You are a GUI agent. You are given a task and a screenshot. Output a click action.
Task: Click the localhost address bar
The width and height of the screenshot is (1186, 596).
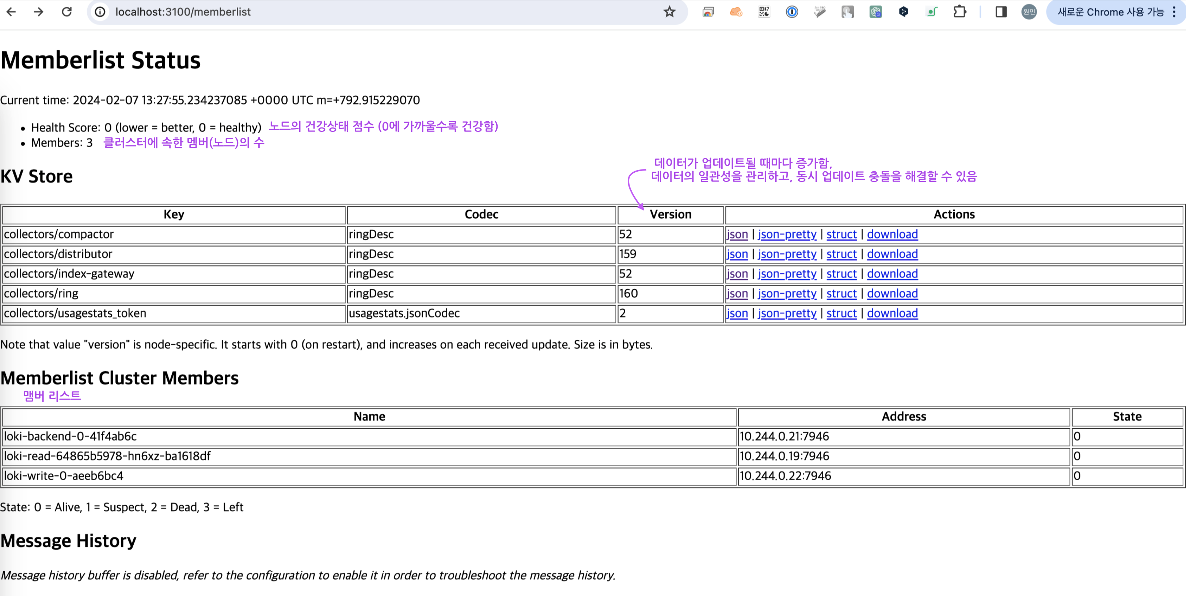coord(368,12)
